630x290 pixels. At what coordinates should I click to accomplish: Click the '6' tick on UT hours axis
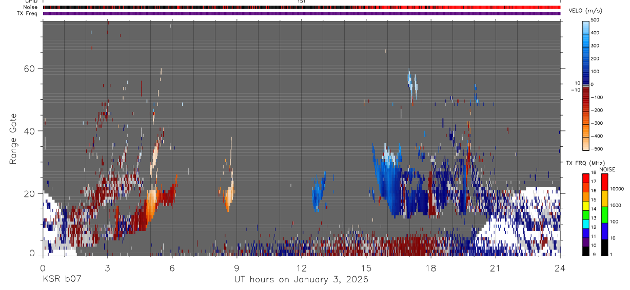click(x=172, y=268)
